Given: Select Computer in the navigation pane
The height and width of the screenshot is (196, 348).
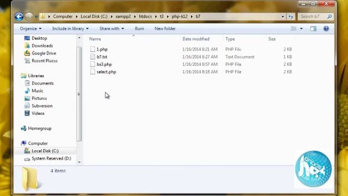Looking at the screenshot, I should click(38, 144).
